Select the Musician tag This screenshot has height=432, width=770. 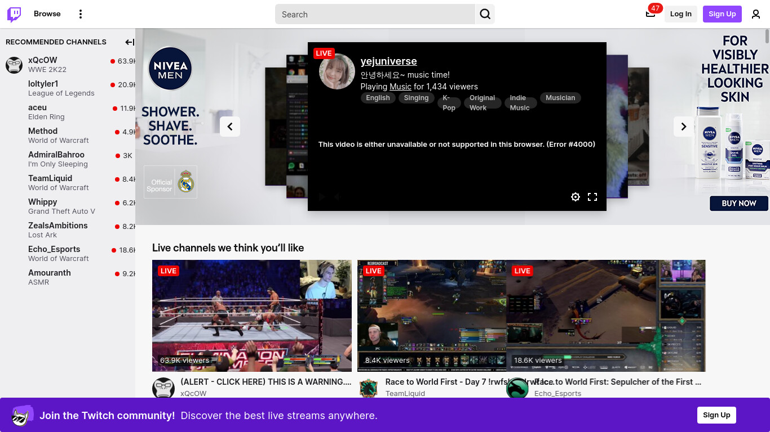tap(560, 98)
